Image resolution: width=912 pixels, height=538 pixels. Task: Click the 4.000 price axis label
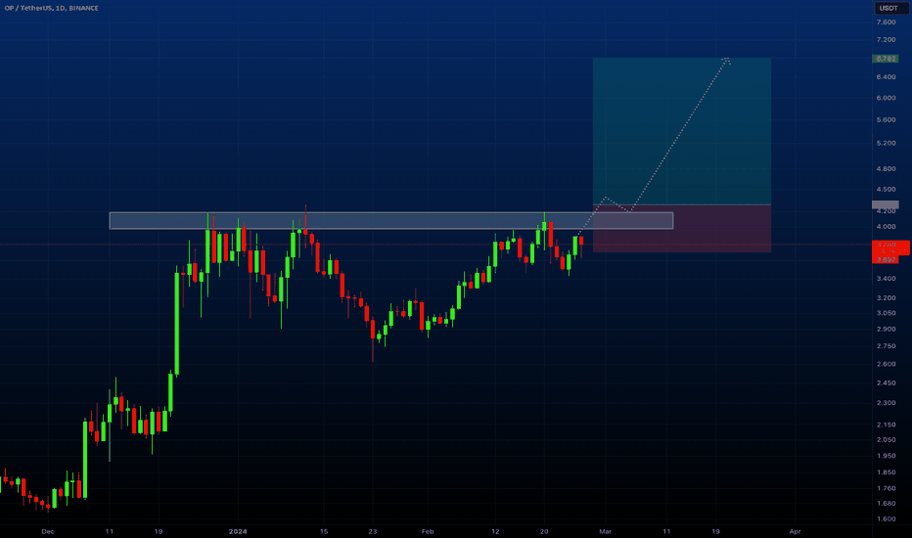886,227
